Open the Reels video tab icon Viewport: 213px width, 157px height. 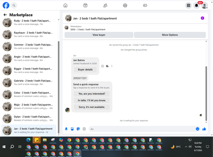click(85, 6)
